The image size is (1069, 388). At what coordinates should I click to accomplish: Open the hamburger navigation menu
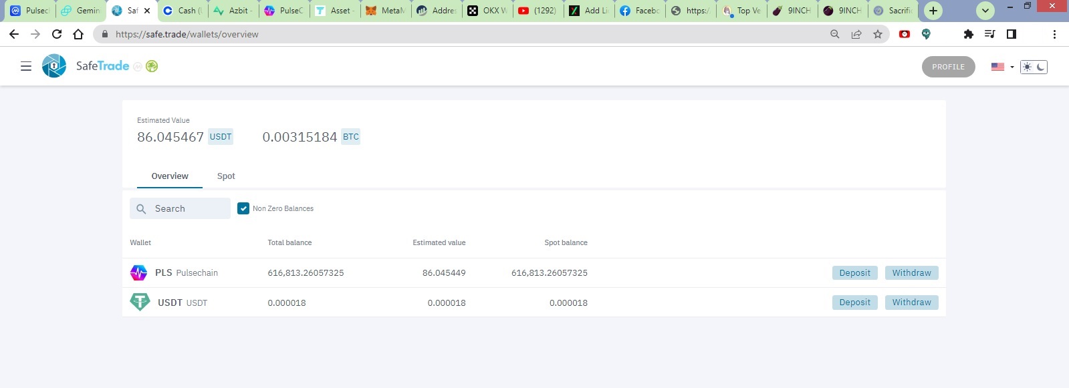[26, 66]
